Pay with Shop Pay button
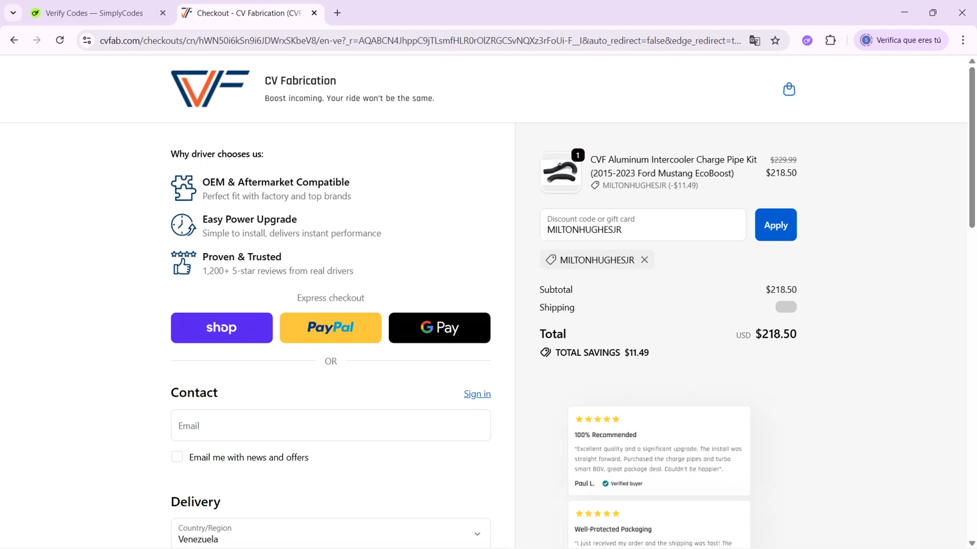977x549 pixels. 221,328
